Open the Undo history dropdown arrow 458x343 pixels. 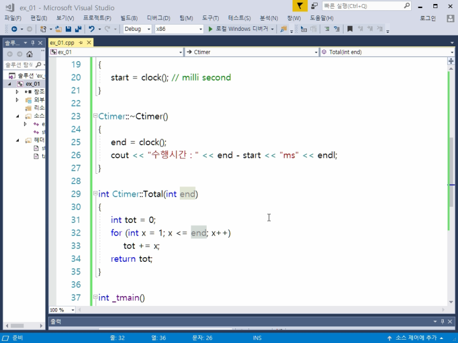click(100, 29)
